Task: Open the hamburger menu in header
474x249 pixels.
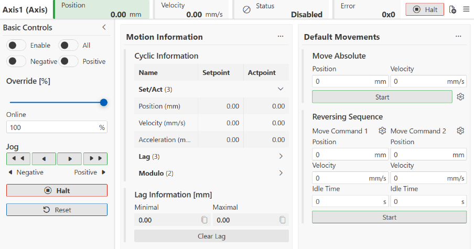Action: pyautogui.click(x=466, y=9)
